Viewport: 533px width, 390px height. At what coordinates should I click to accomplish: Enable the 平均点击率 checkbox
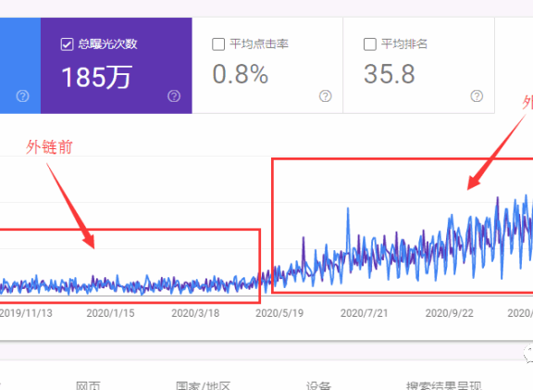point(218,44)
